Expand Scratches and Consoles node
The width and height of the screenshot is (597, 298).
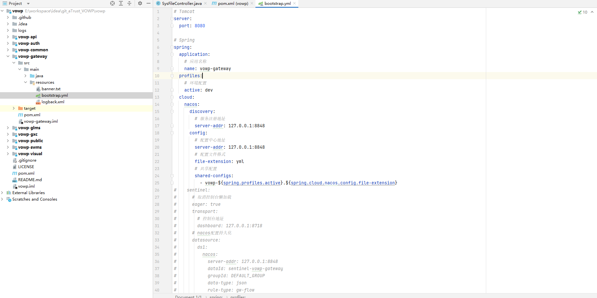pos(2,199)
